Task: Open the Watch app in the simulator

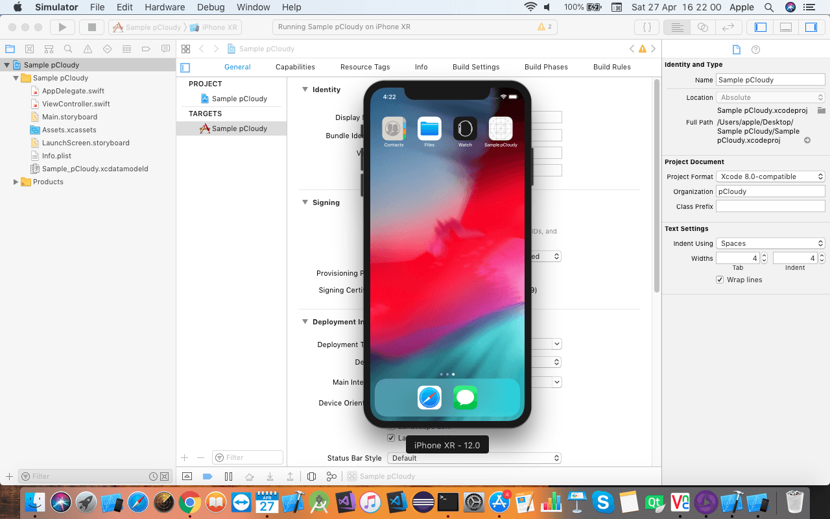Action: coord(465,128)
